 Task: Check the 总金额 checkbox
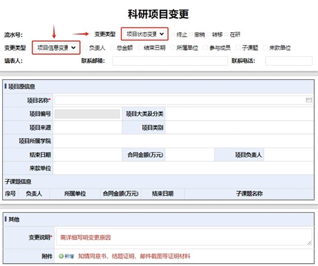pyautogui.click(x=113, y=48)
